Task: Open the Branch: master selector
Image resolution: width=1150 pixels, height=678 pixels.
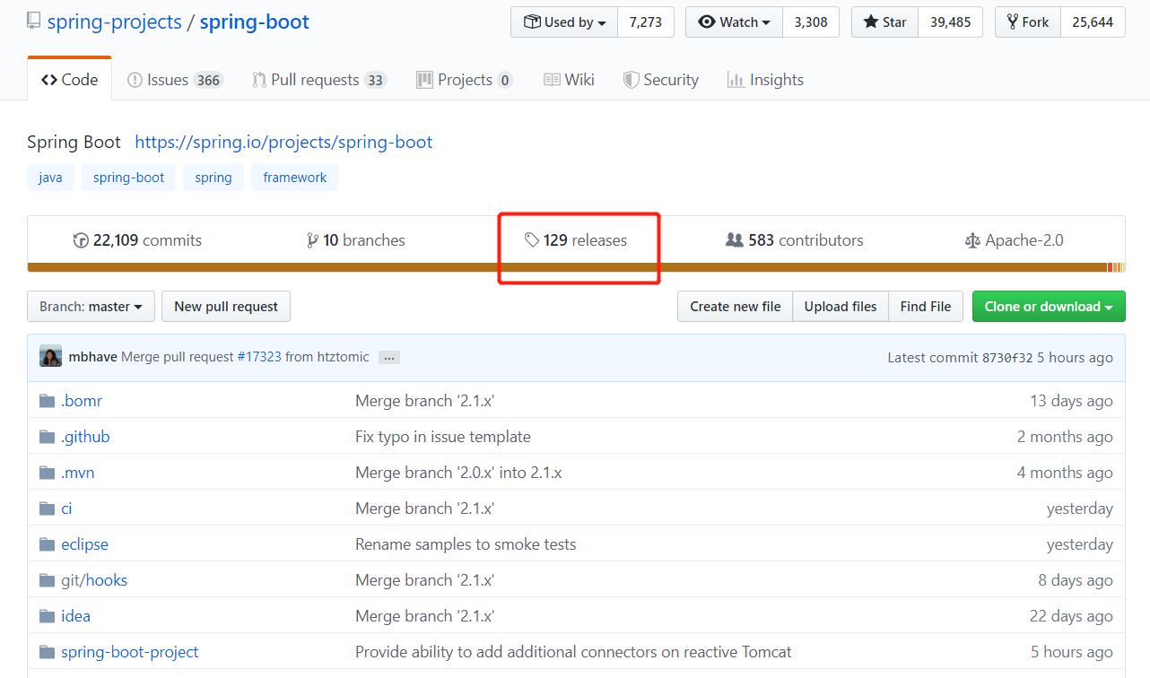Action: [91, 306]
